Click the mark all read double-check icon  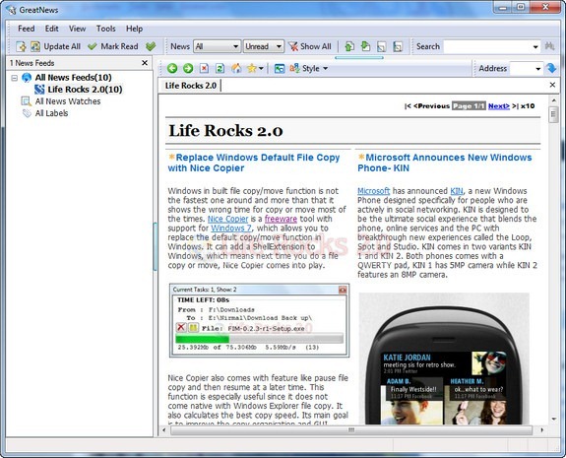point(151,46)
